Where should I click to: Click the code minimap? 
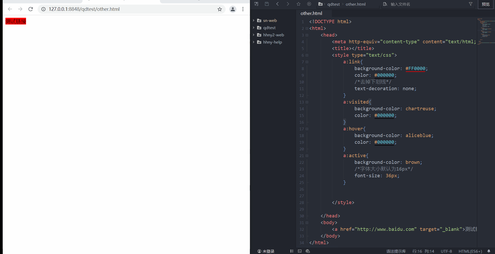(486, 31)
